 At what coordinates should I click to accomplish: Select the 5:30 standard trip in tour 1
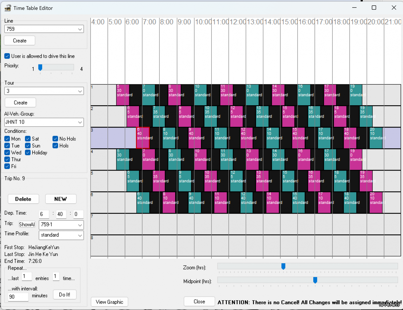coord(123,95)
